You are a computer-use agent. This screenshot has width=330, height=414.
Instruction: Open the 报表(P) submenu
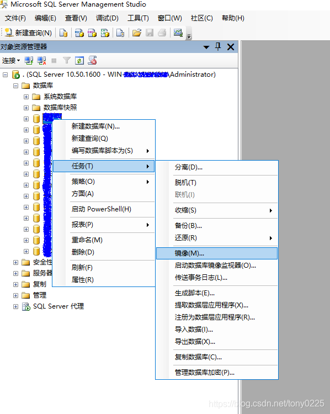click(x=104, y=225)
